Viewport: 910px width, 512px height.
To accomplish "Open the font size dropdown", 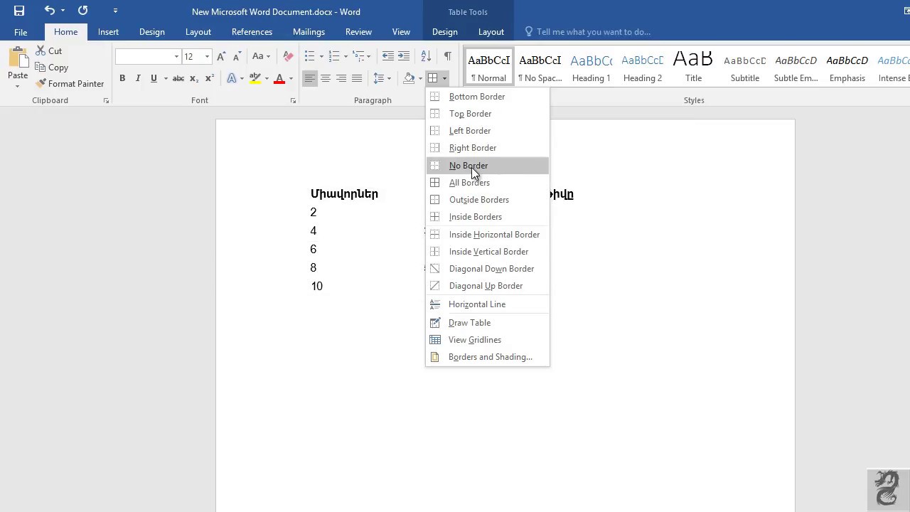I will (x=207, y=56).
